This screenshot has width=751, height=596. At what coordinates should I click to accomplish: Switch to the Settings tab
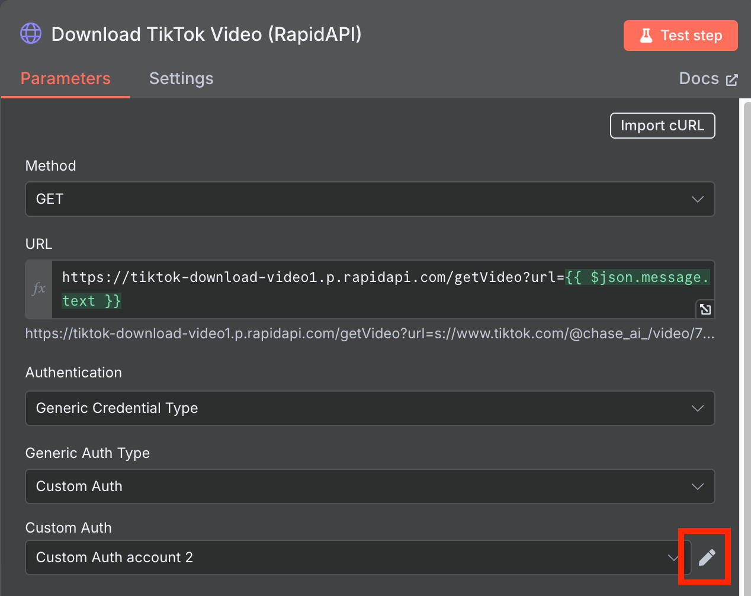click(x=181, y=79)
